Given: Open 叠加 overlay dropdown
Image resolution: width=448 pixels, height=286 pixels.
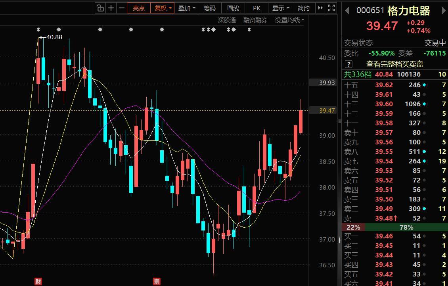Looking at the screenshot, I should (187, 8).
